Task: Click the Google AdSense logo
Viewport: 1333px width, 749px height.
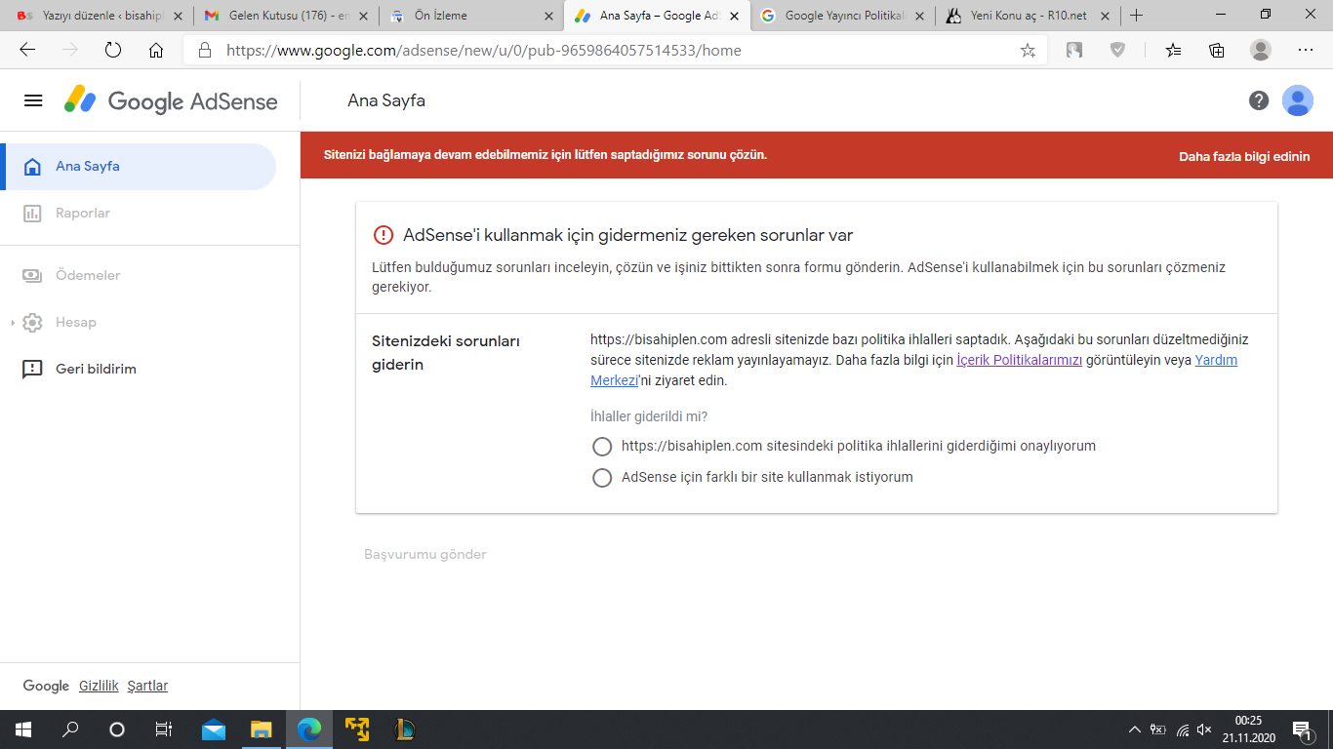Action: pos(171,100)
